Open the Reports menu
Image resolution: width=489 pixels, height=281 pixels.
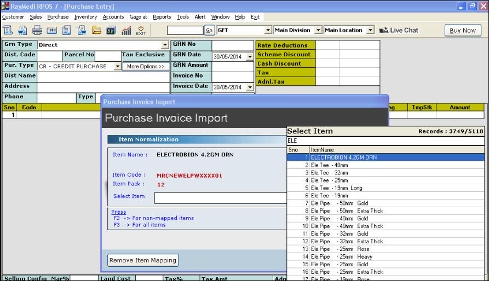pos(162,17)
